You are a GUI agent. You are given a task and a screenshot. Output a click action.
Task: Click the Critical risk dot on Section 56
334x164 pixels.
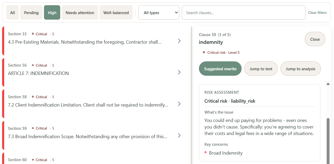tap(33, 65)
